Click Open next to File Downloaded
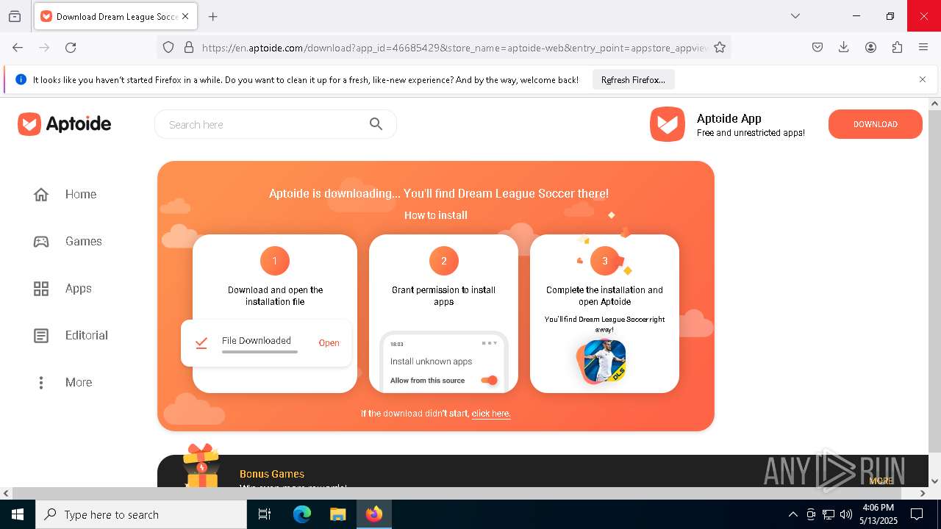Image resolution: width=941 pixels, height=529 pixels. (329, 343)
